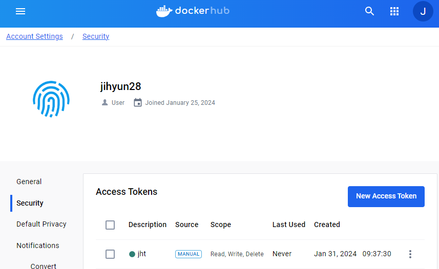439x269 pixels.
Task: Click the green active status dot for jht
Action: (x=132, y=254)
